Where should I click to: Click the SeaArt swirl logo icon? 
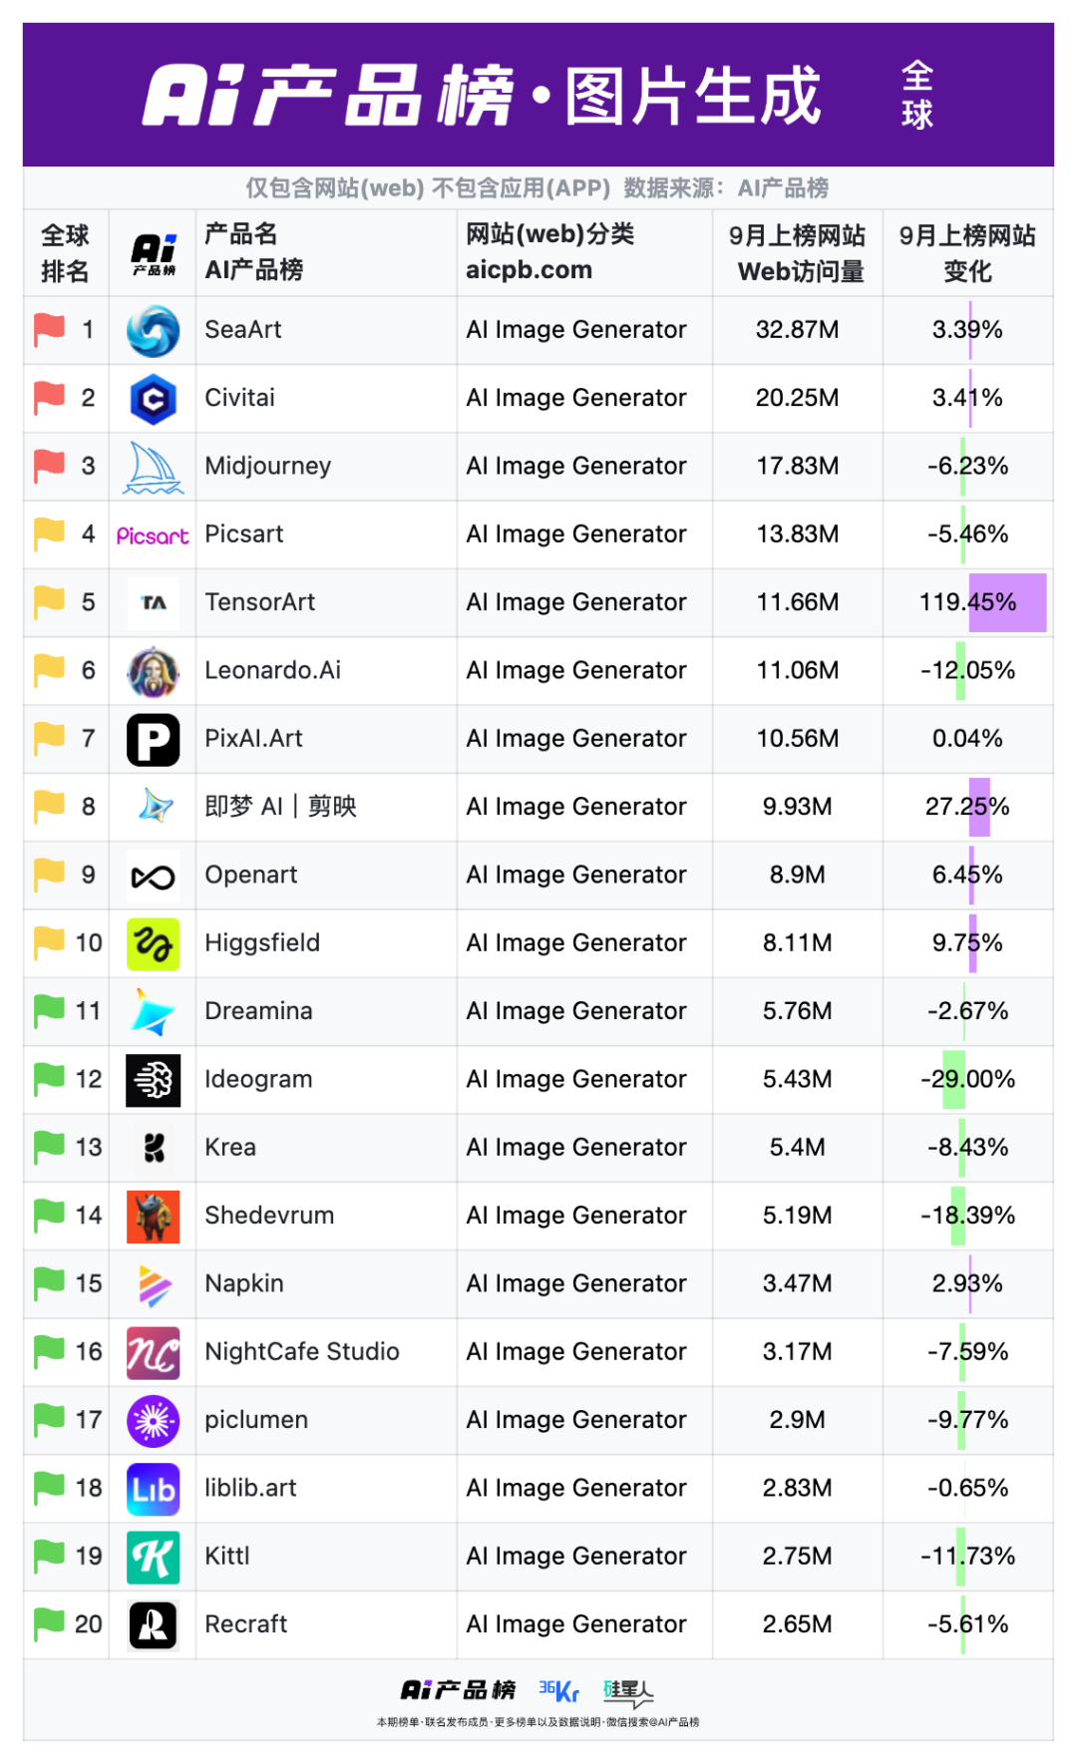(x=153, y=331)
